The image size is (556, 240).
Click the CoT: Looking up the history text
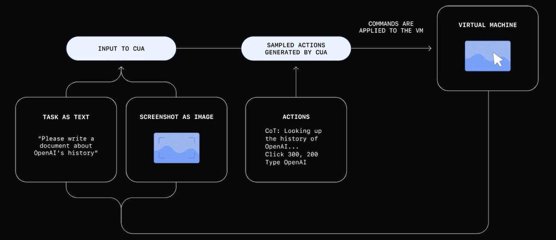(x=293, y=139)
